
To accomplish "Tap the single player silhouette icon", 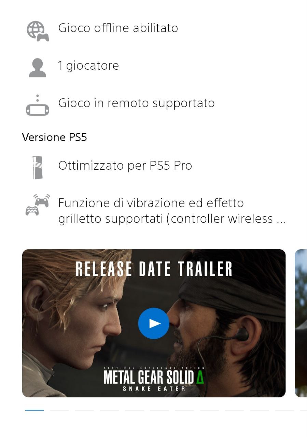I will coord(38,68).
